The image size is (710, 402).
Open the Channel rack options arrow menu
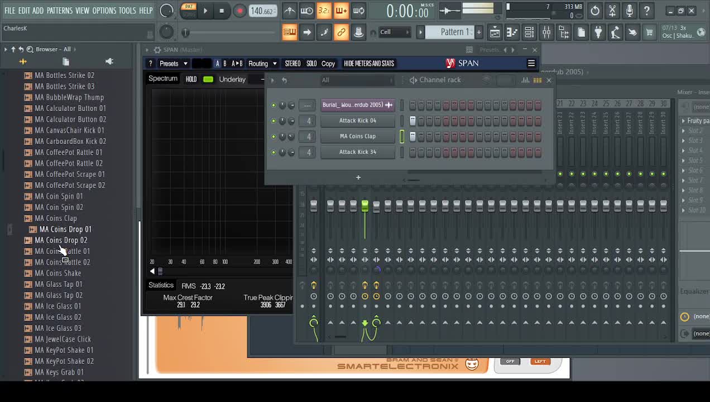click(272, 80)
